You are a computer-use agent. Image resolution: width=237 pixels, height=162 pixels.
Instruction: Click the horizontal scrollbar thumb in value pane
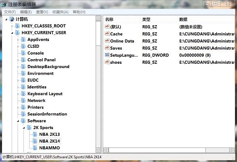(x=157, y=150)
